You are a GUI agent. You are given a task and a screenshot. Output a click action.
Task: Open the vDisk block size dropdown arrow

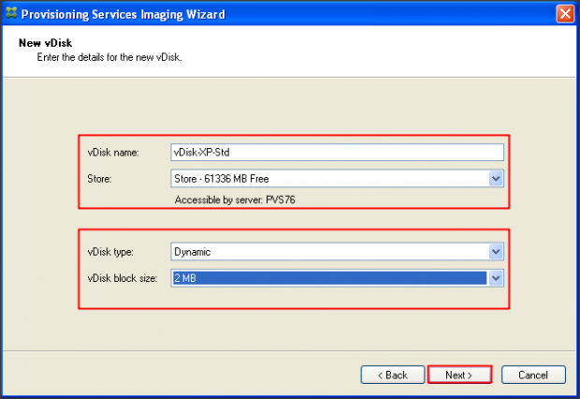pyautogui.click(x=496, y=278)
